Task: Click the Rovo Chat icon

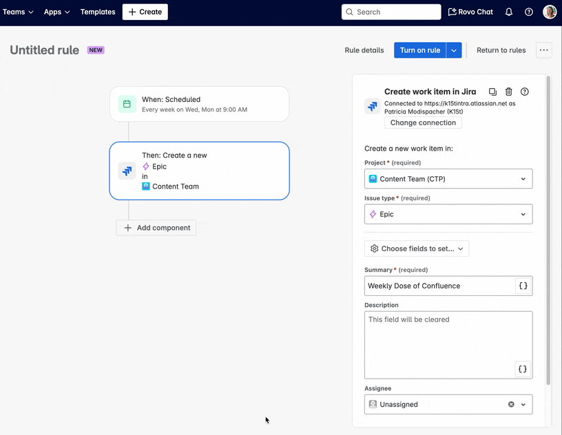Action: tap(452, 12)
